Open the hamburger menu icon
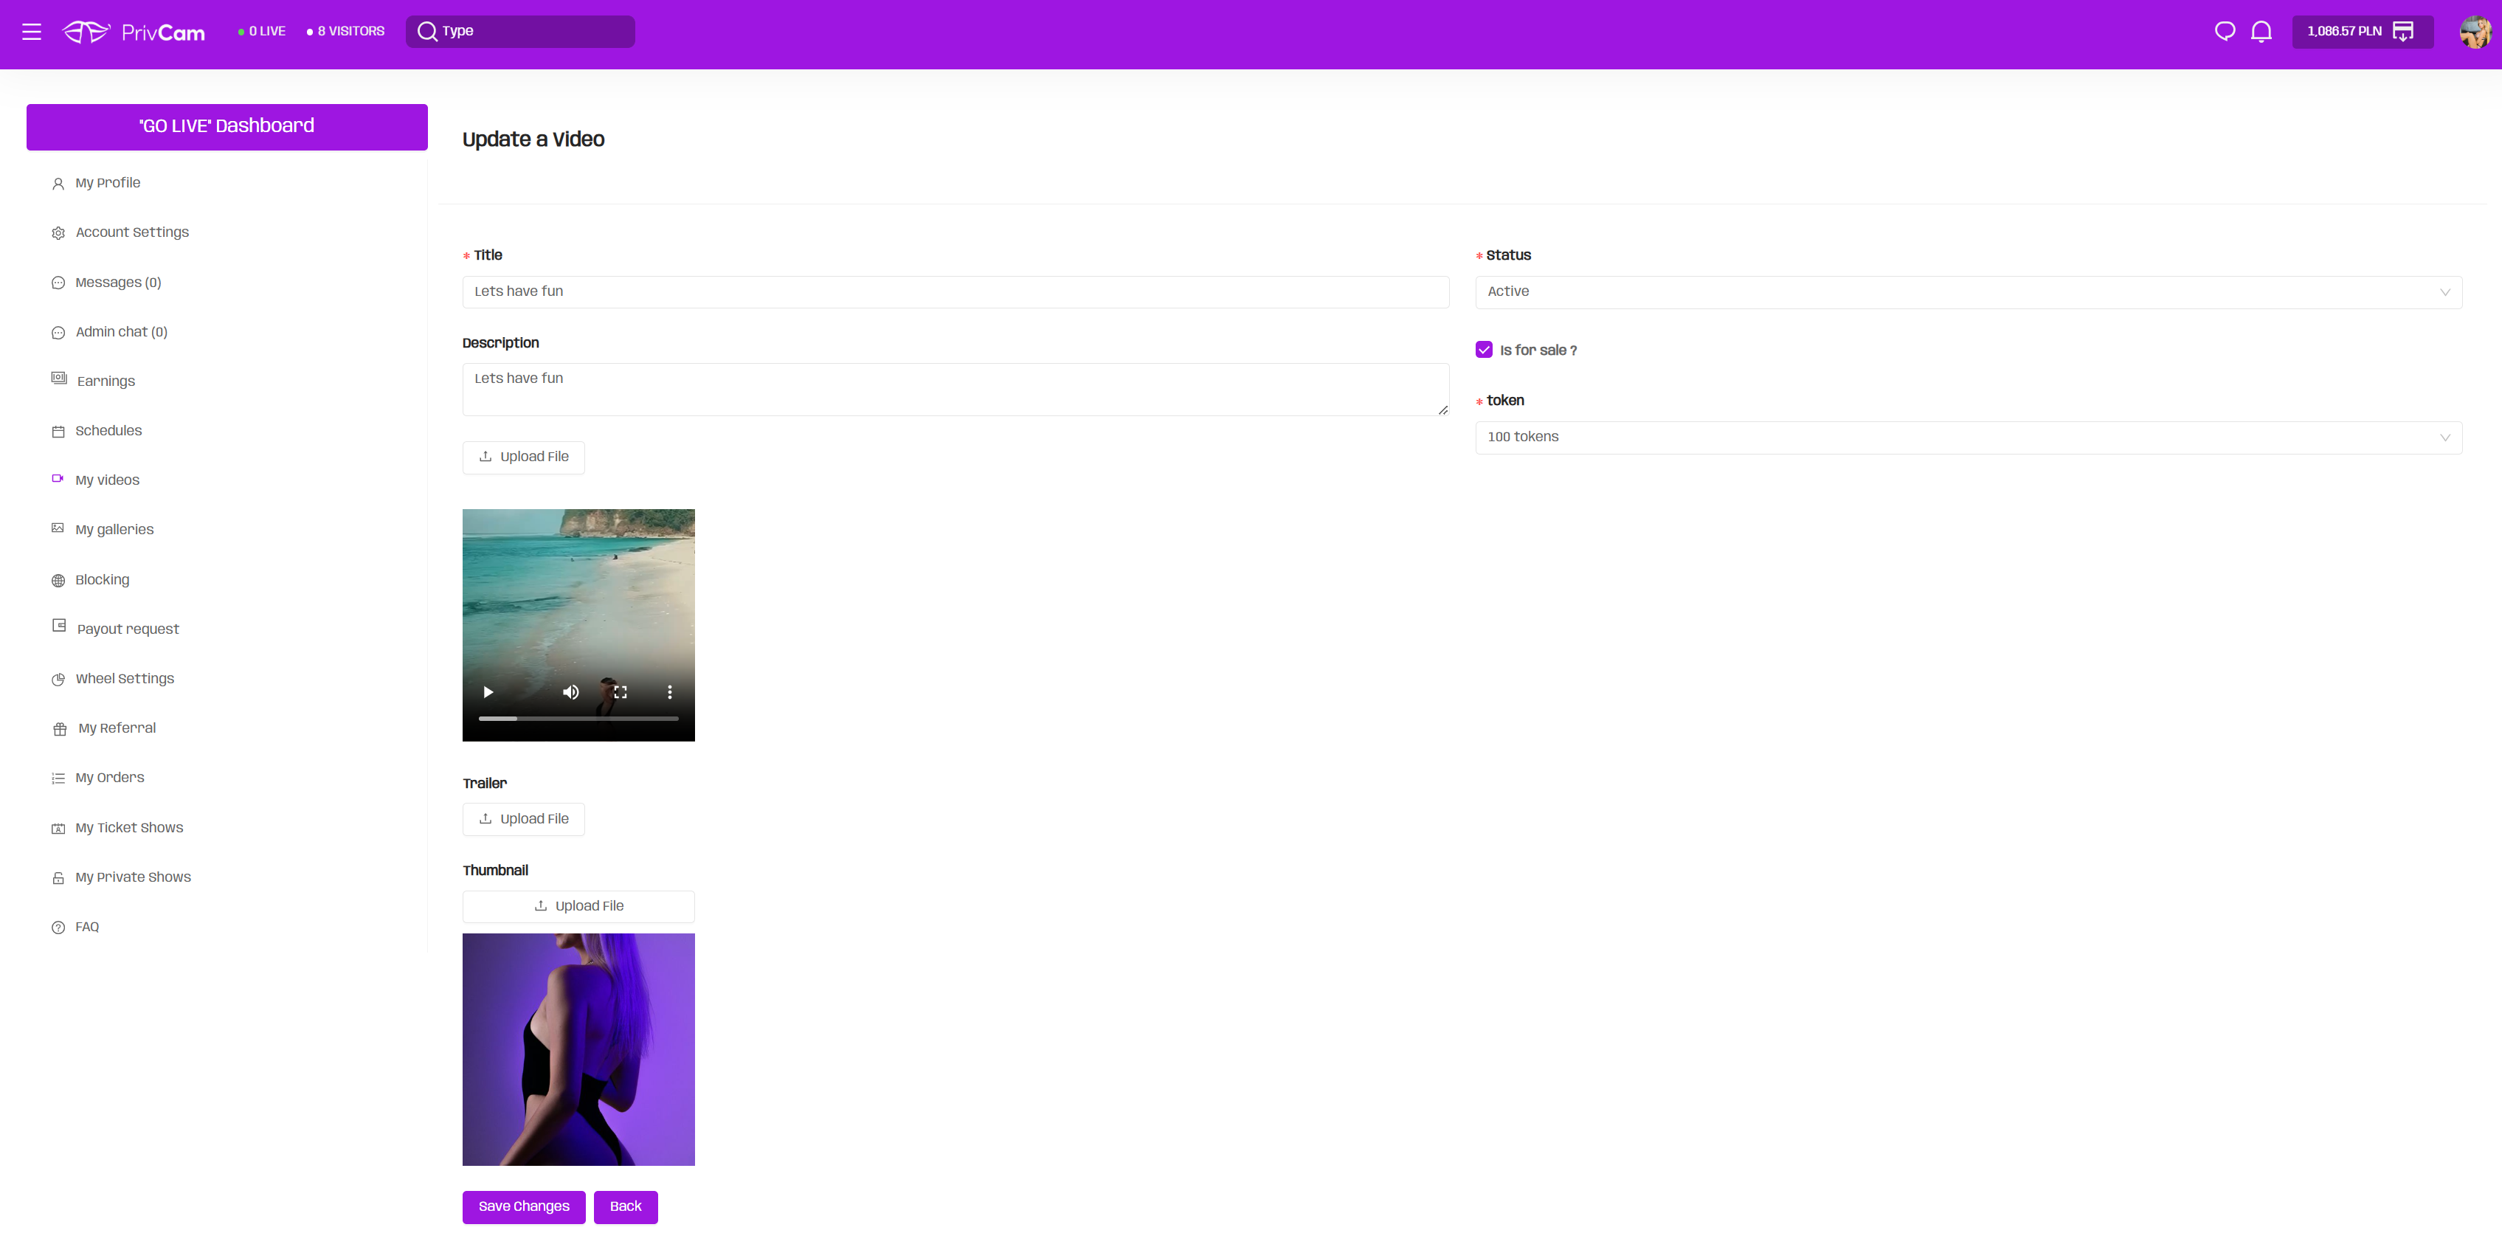 (31, 31)
